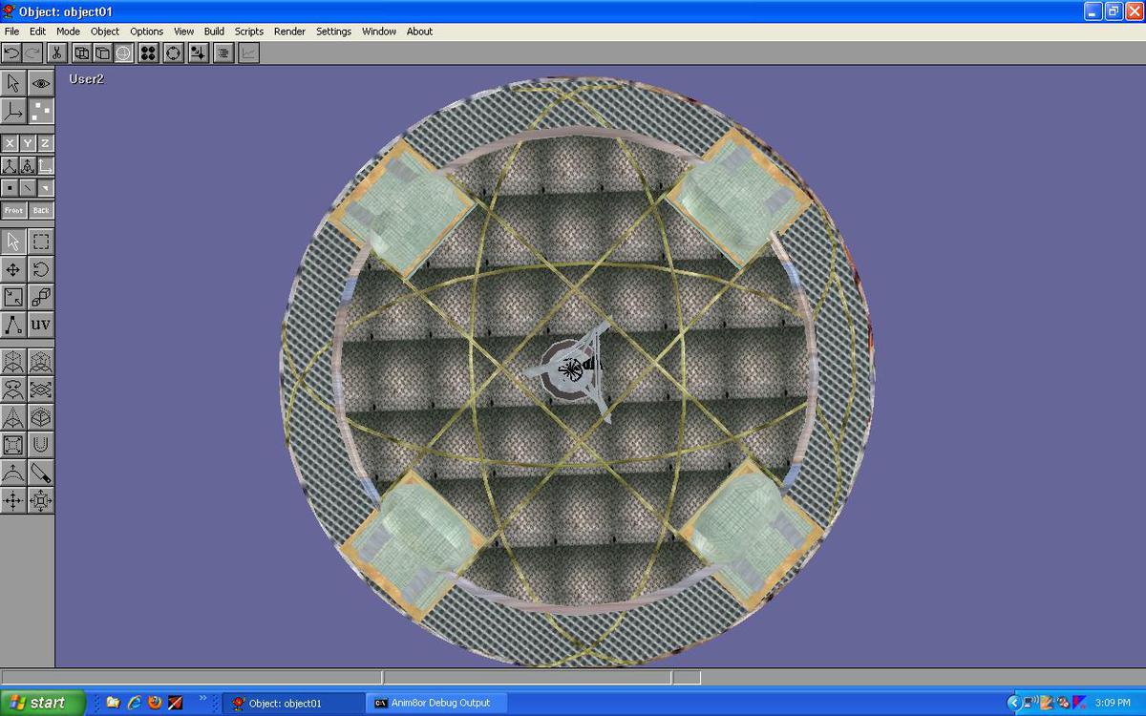Select the arrow edit mode icon
Viewport: 1146px width, 716px height.
coord(13,83)
